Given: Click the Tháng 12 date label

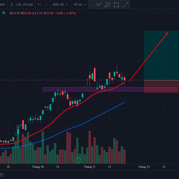Looking at the screenshot, I should (x=144, y=167).
